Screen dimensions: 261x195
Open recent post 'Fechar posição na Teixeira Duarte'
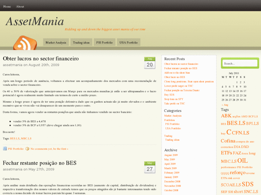pyautogui.click(x=182, y=90)
